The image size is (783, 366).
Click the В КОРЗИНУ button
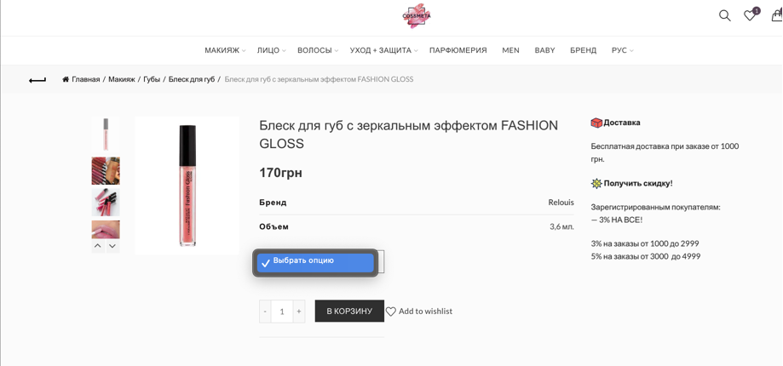click(x=349, y=312)
